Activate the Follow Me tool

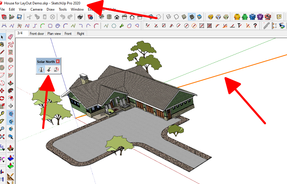pos(11,91)
